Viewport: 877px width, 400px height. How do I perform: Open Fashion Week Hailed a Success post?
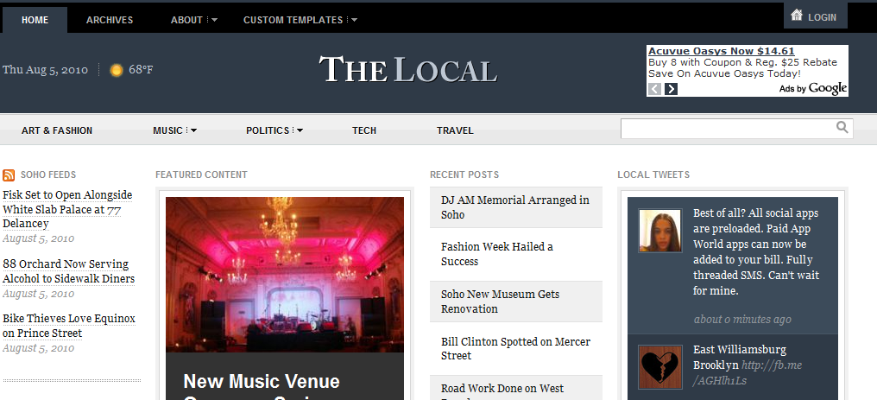point(496,254)
